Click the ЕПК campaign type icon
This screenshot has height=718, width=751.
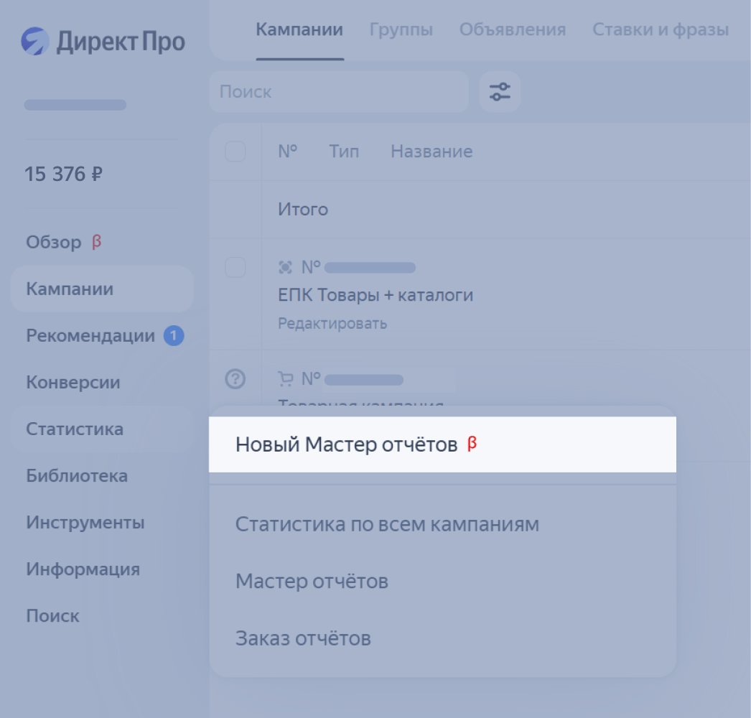[285, 268]
